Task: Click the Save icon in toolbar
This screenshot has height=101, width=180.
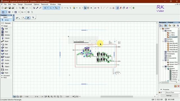Action: pos(10,8)
